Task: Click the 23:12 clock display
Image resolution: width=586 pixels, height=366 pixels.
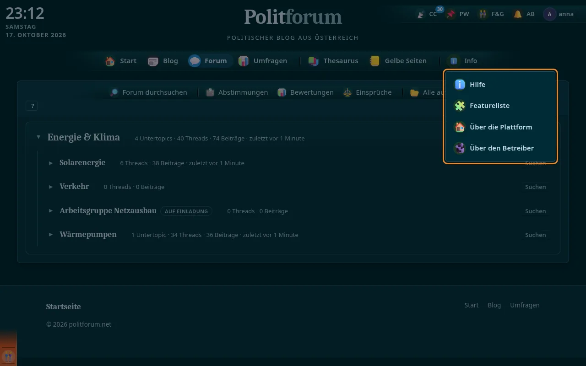Action: pyautogui.click(x=25, y=13)
